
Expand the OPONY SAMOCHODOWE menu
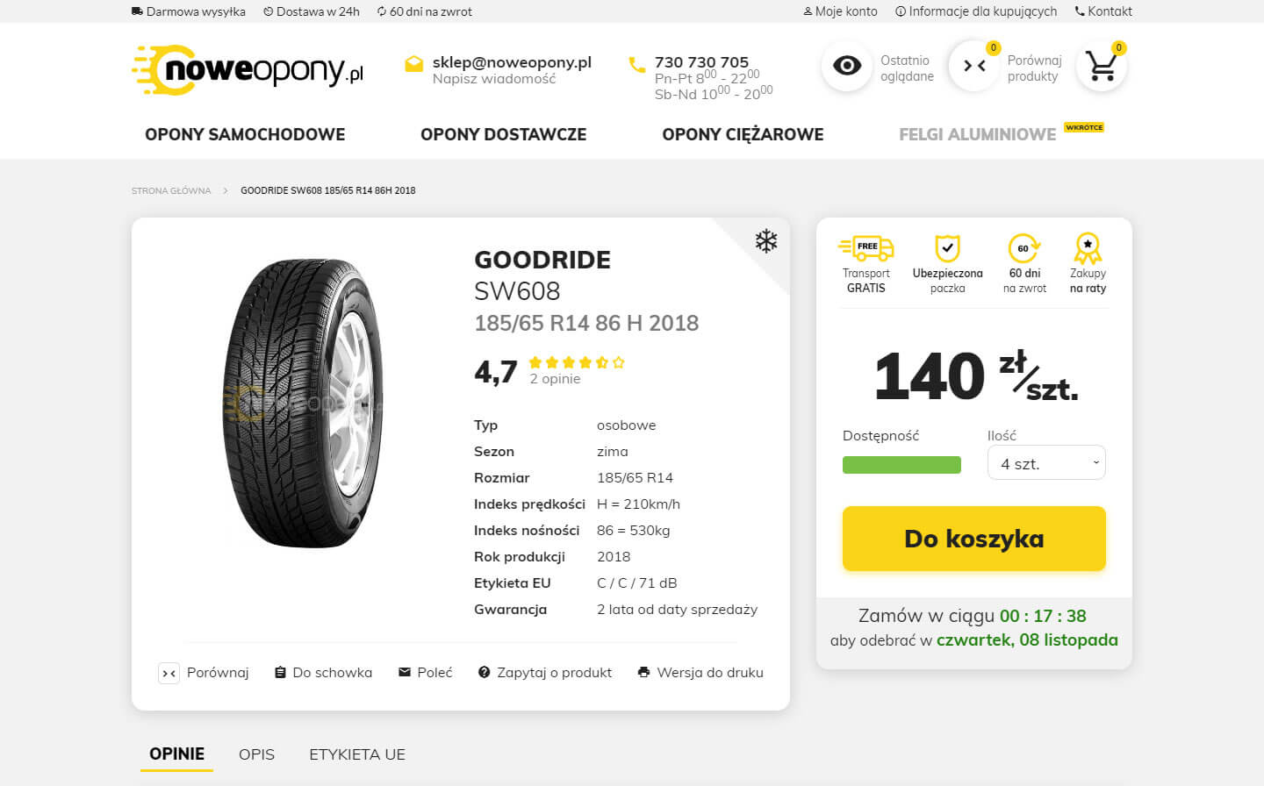pos(244,134)
